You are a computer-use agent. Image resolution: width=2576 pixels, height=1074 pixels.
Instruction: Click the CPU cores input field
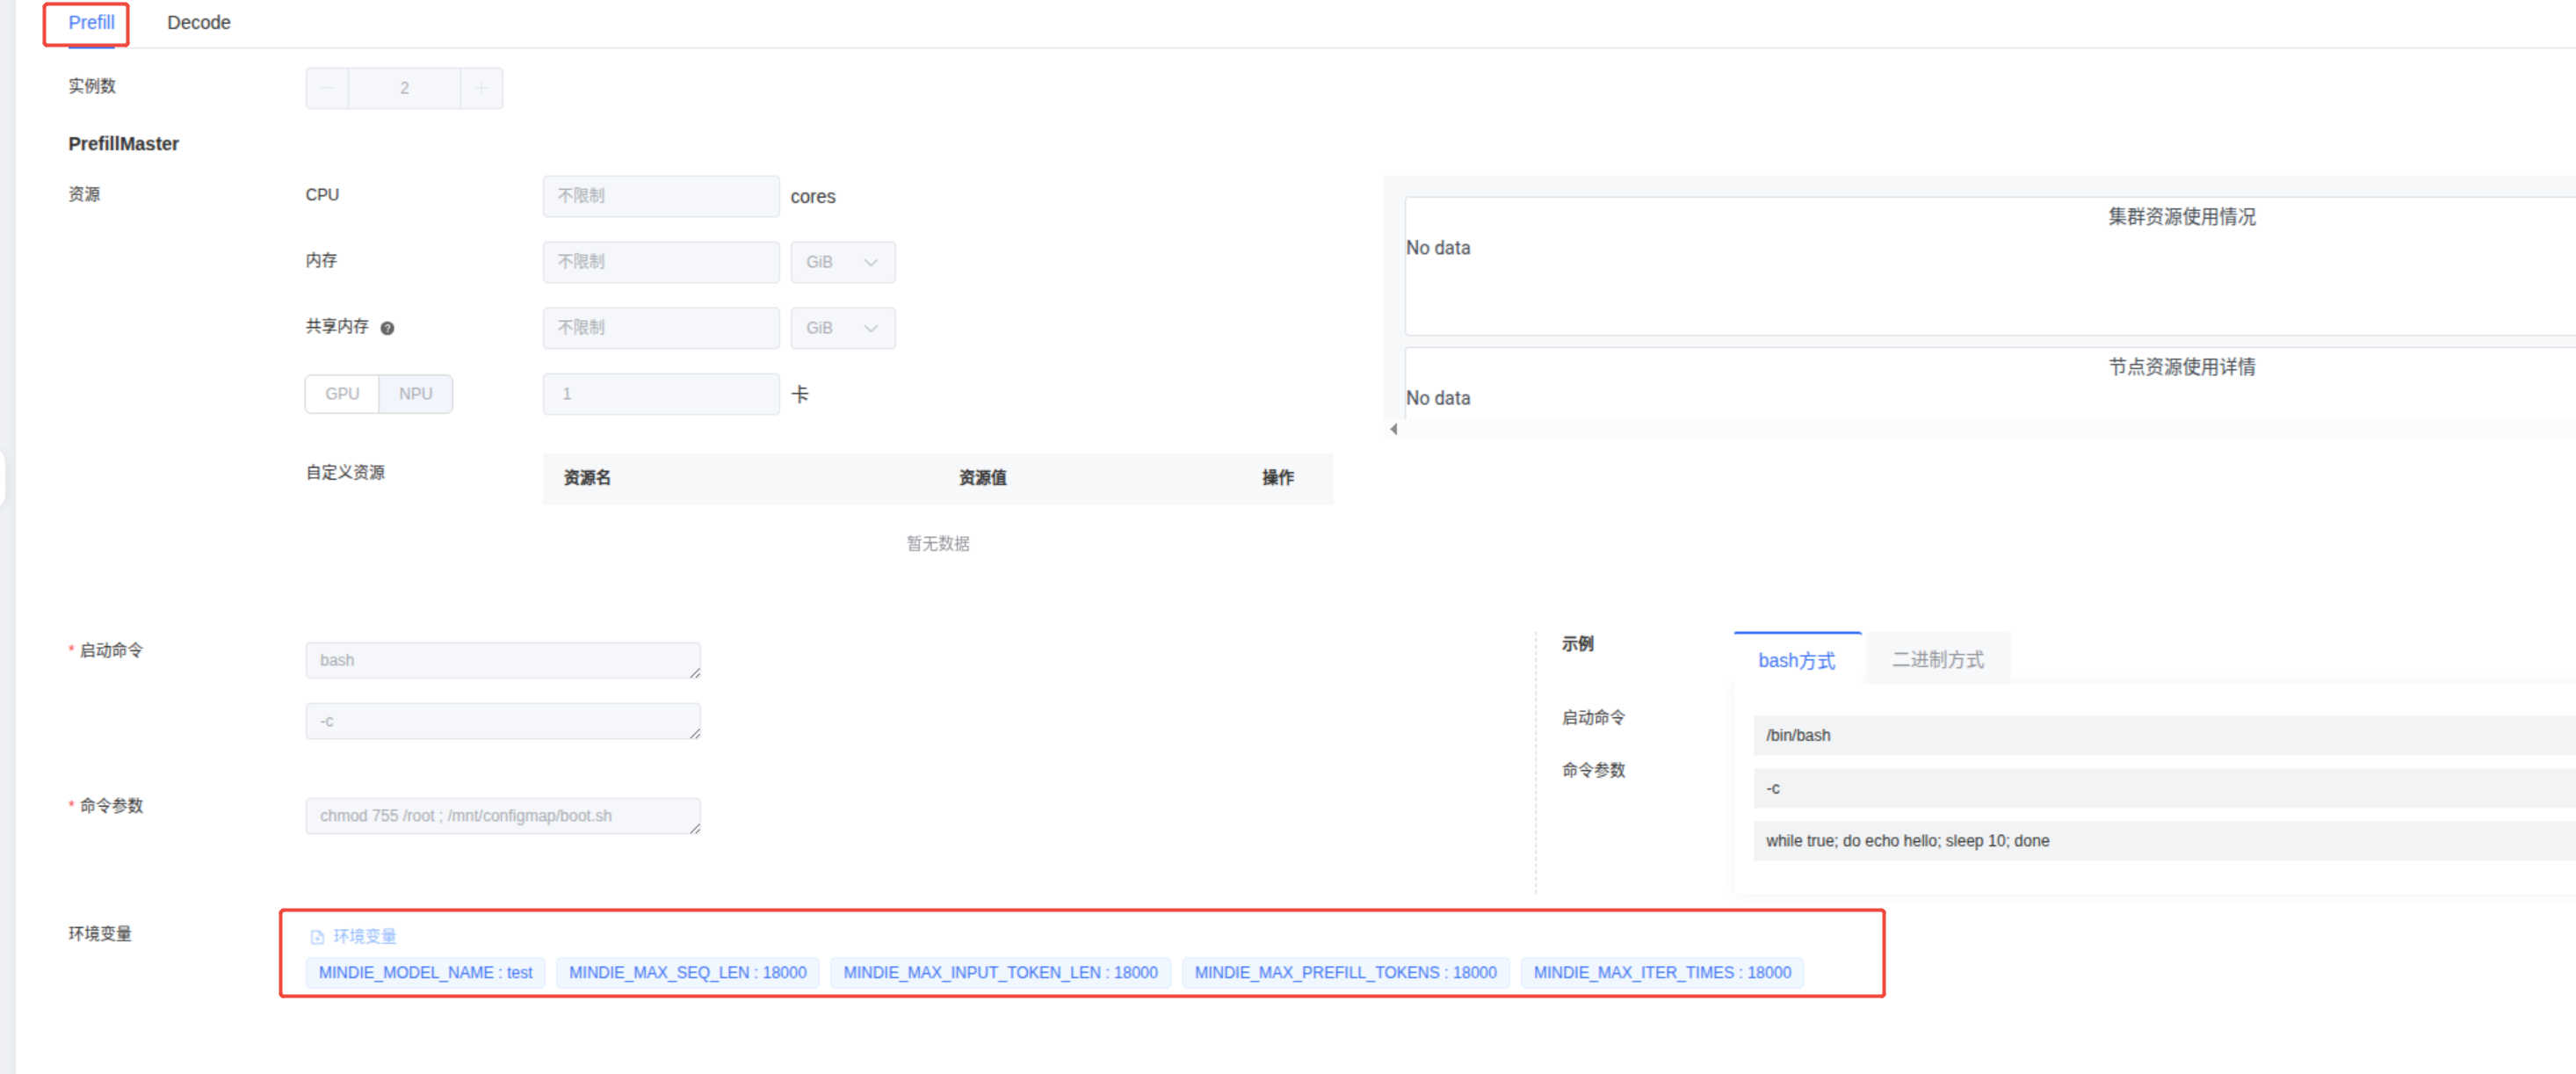[660, 196]
